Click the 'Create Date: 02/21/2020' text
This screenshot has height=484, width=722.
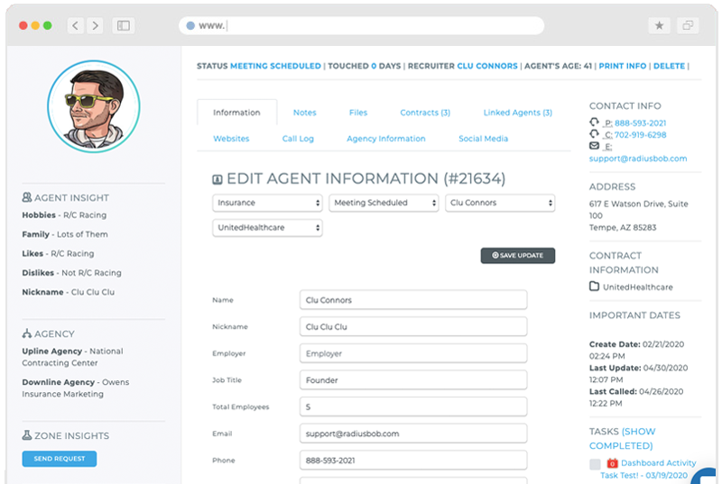(x=636, y=343)
